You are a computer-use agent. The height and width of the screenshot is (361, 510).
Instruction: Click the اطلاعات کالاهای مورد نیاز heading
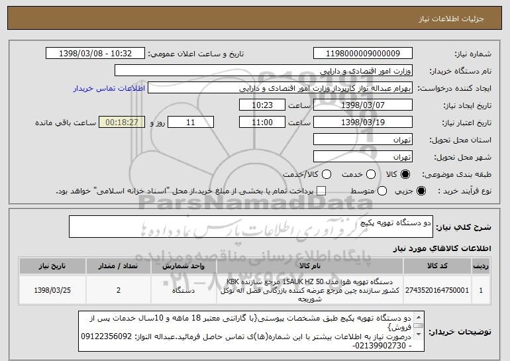[442, 248]
